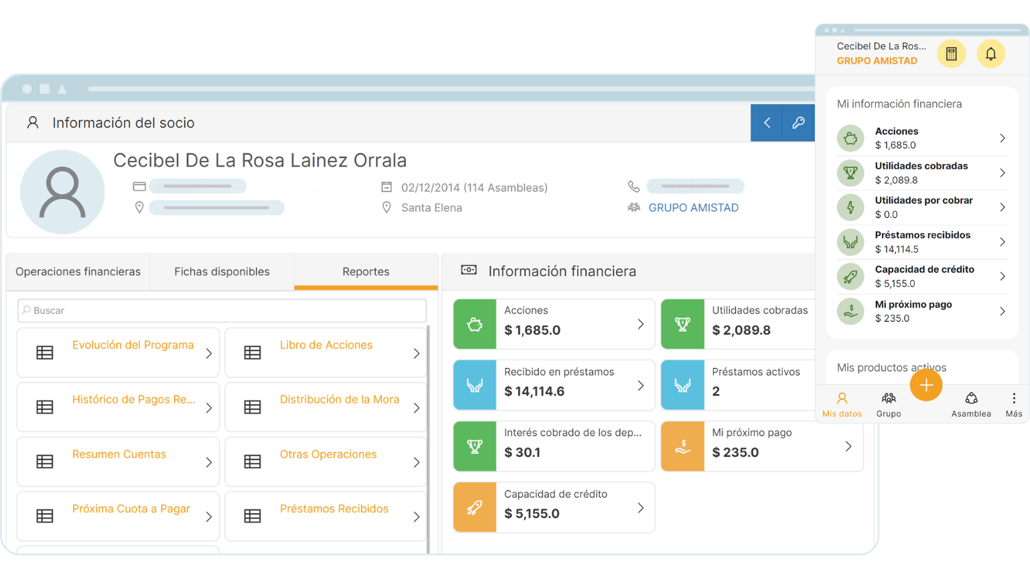Click the table icon next to Resumen Cuentas
The image size is (1030, 579).
coord(44,461)
